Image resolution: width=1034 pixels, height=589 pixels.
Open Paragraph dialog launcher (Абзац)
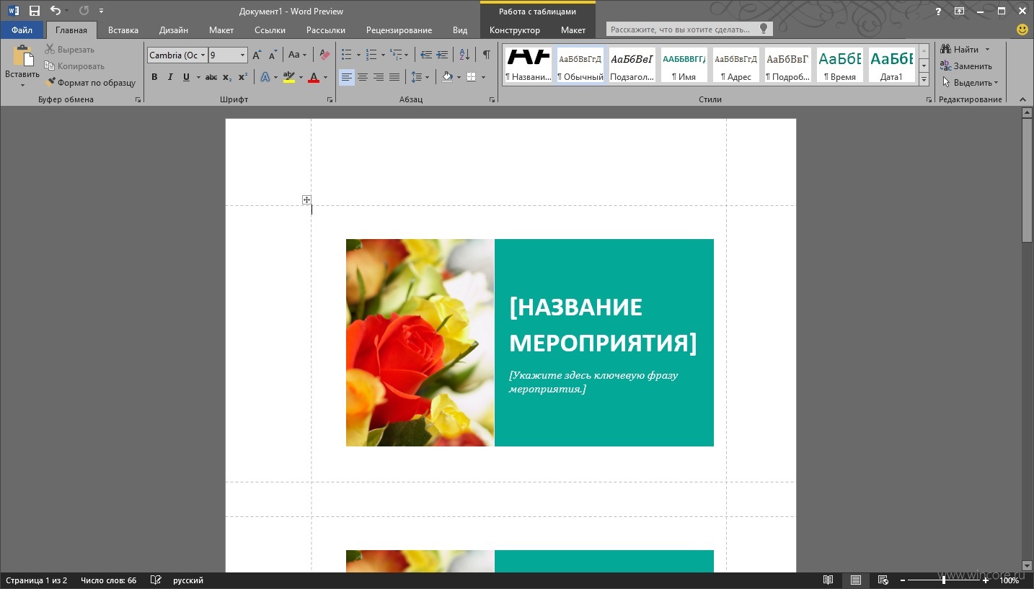coord(492,100)
